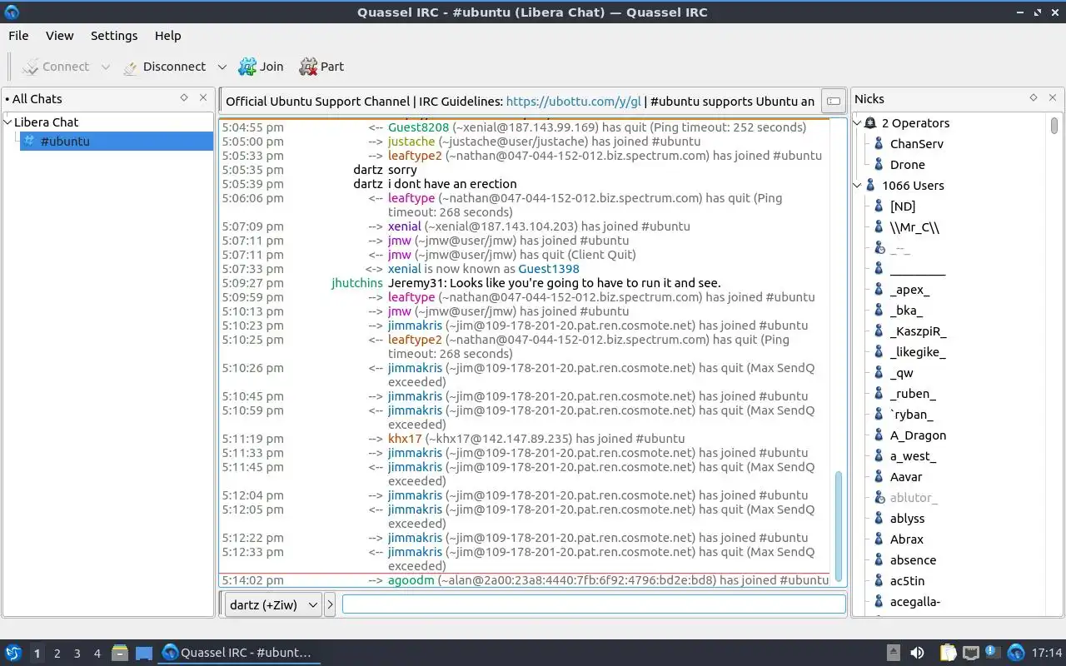Click the chat view scrollbar

(x=839, y=524)
